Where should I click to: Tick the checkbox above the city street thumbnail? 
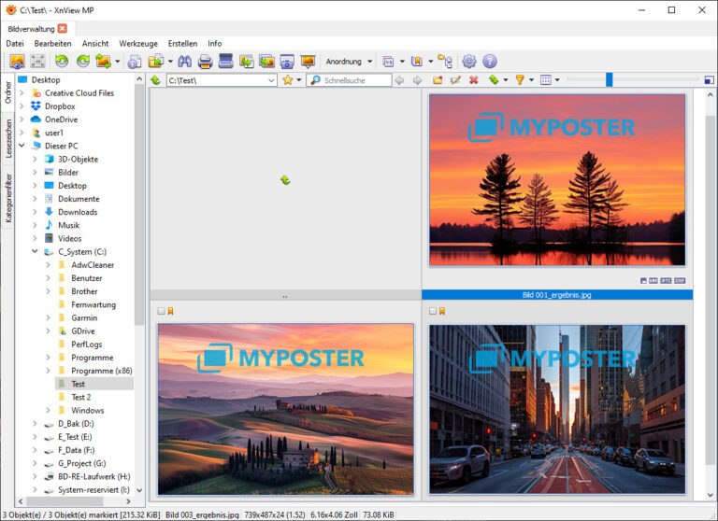click(x=433, y=312)
